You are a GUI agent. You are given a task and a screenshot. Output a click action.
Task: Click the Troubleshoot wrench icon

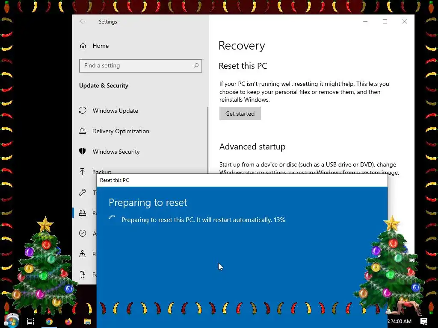pyautogui.click(x=83, y=192)
